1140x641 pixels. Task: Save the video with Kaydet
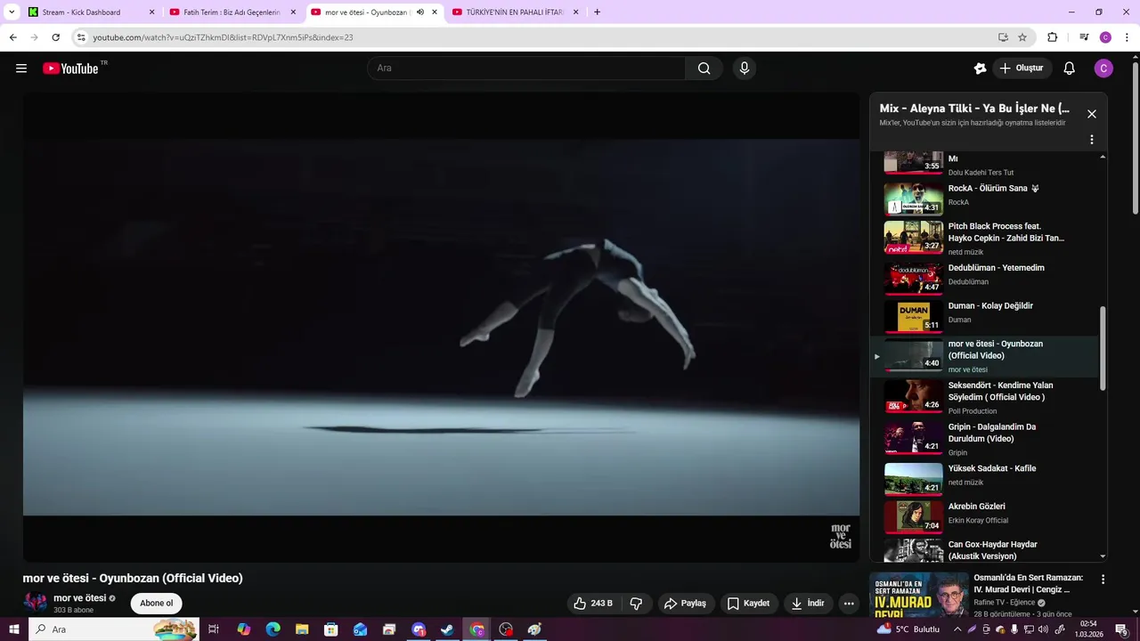748,604
